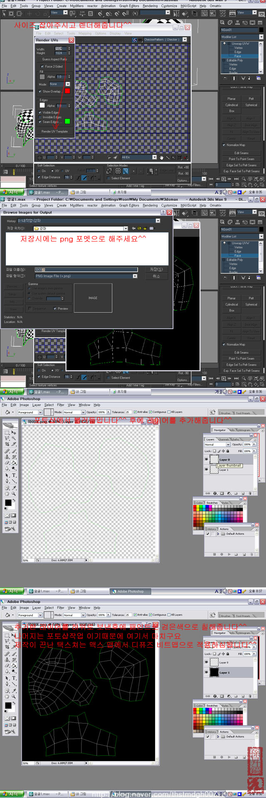
Task: Click Edit Seams in 3ds Max beside Render UVs dialog
Action: (x=241, y=153)
